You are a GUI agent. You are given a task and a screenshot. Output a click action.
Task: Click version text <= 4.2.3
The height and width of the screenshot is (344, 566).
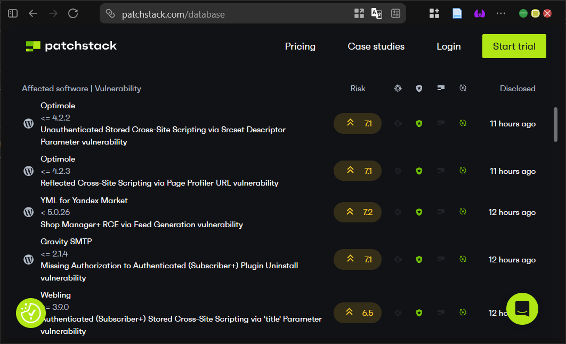pyautogui.click(x=55, y=171)
